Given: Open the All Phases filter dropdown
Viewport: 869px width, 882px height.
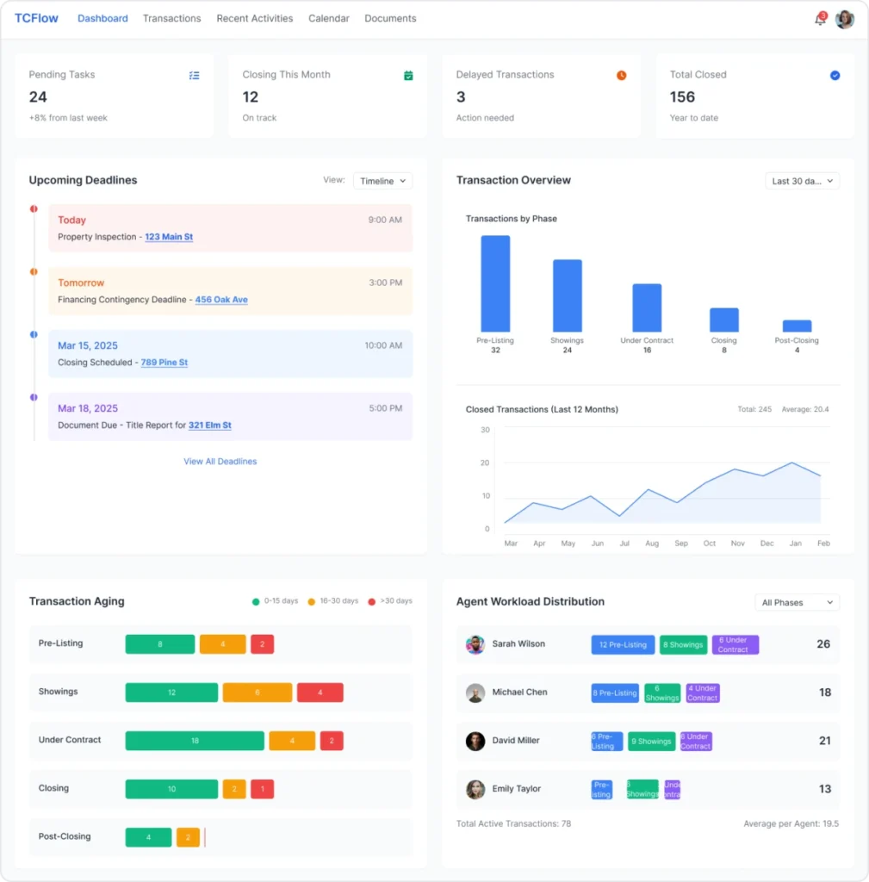Looking at the screenshot, I should (797, 603).
